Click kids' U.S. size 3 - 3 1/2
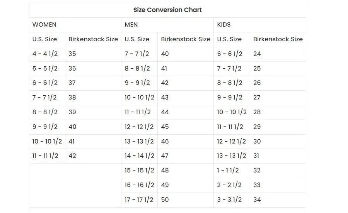The width and height of the screenshot is (348, 213). pyautogui.click(x=229, y=200)
